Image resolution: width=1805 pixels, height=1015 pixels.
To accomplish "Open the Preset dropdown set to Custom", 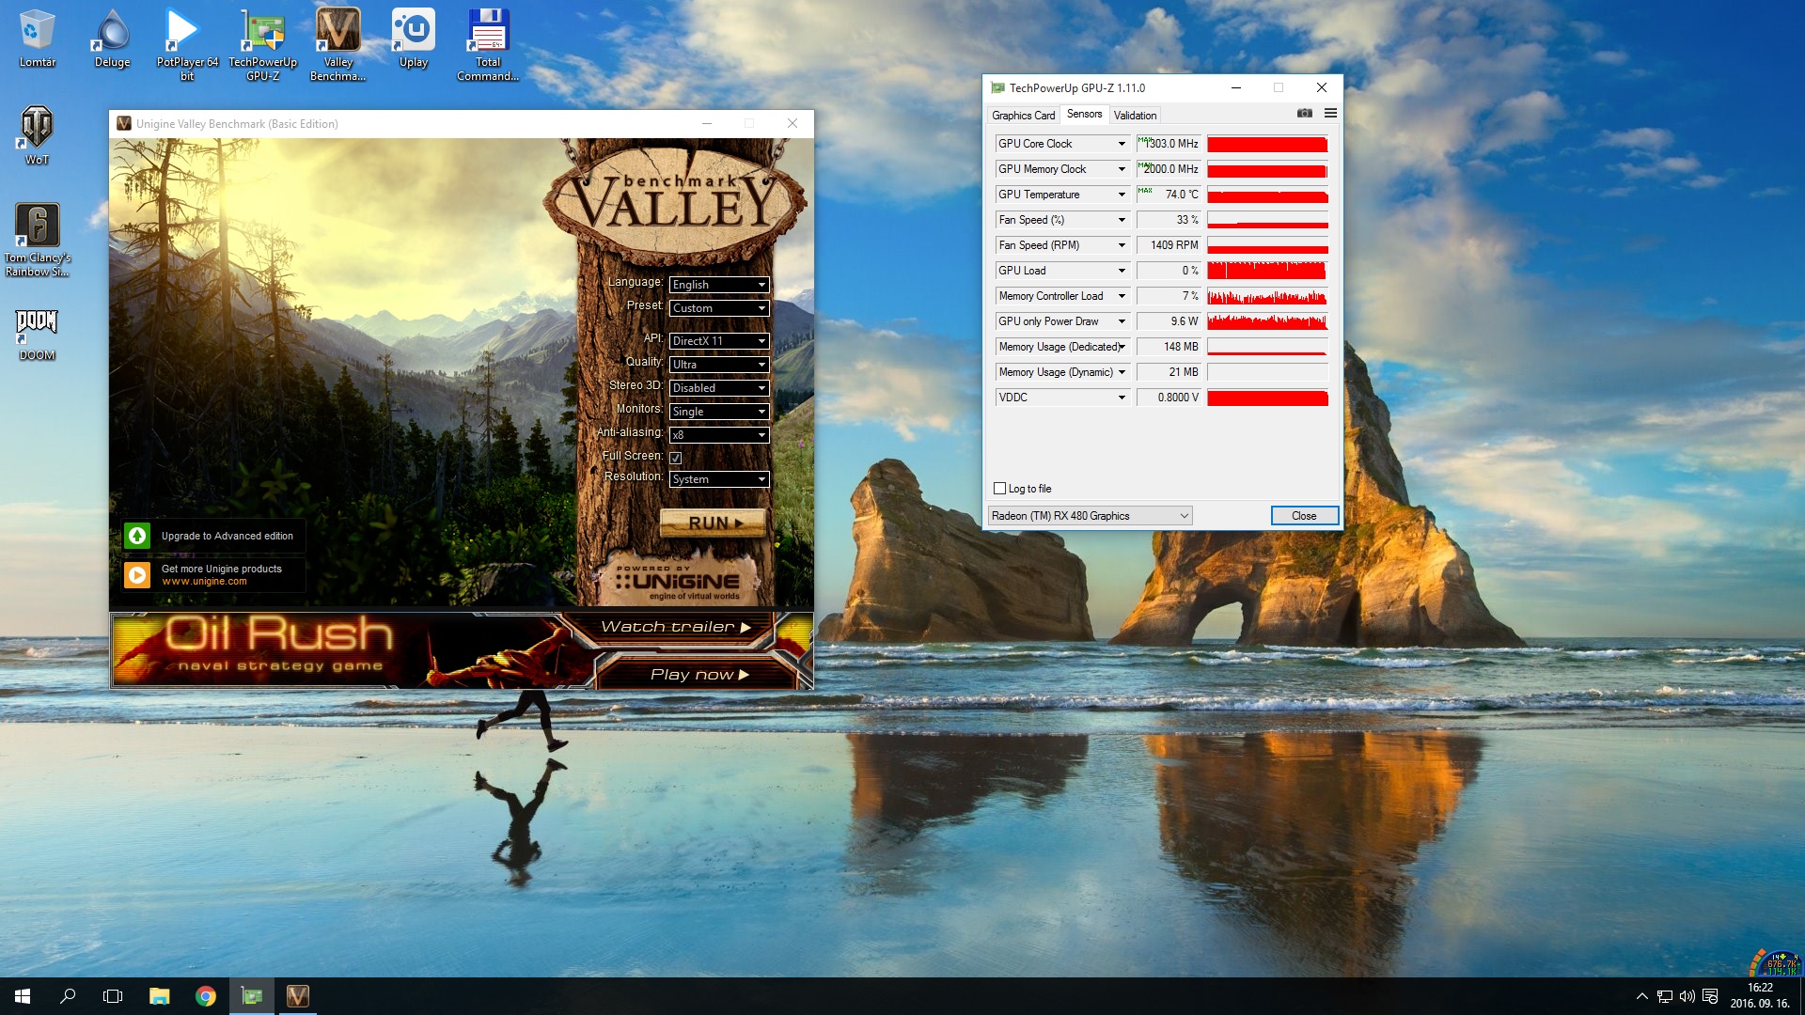I will pos(719,308).
